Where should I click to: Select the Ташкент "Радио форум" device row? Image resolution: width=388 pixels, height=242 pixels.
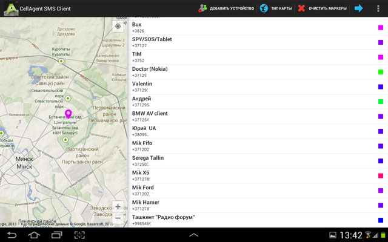(258, 220)
